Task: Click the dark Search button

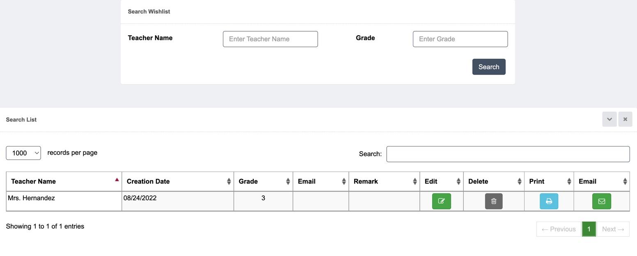Action: 489,67
